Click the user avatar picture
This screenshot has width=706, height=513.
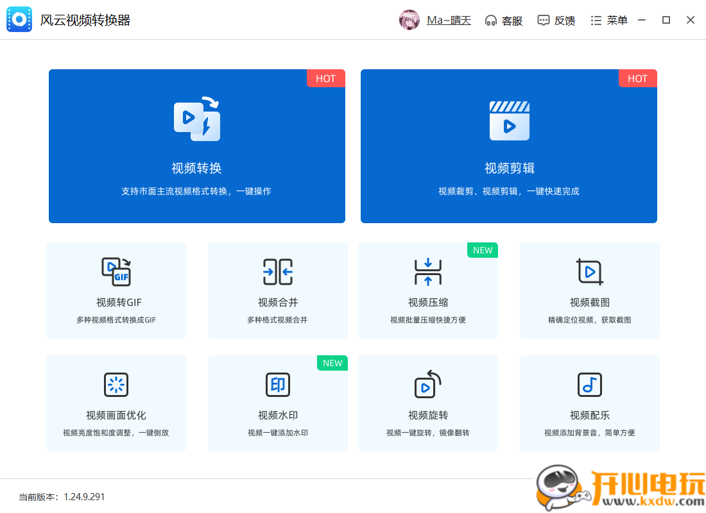[409, 20]
